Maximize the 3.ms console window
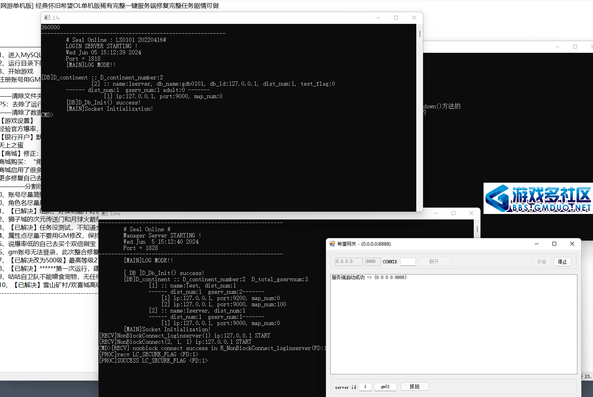This screenshot has width=593, height=397. coord(453,213)
